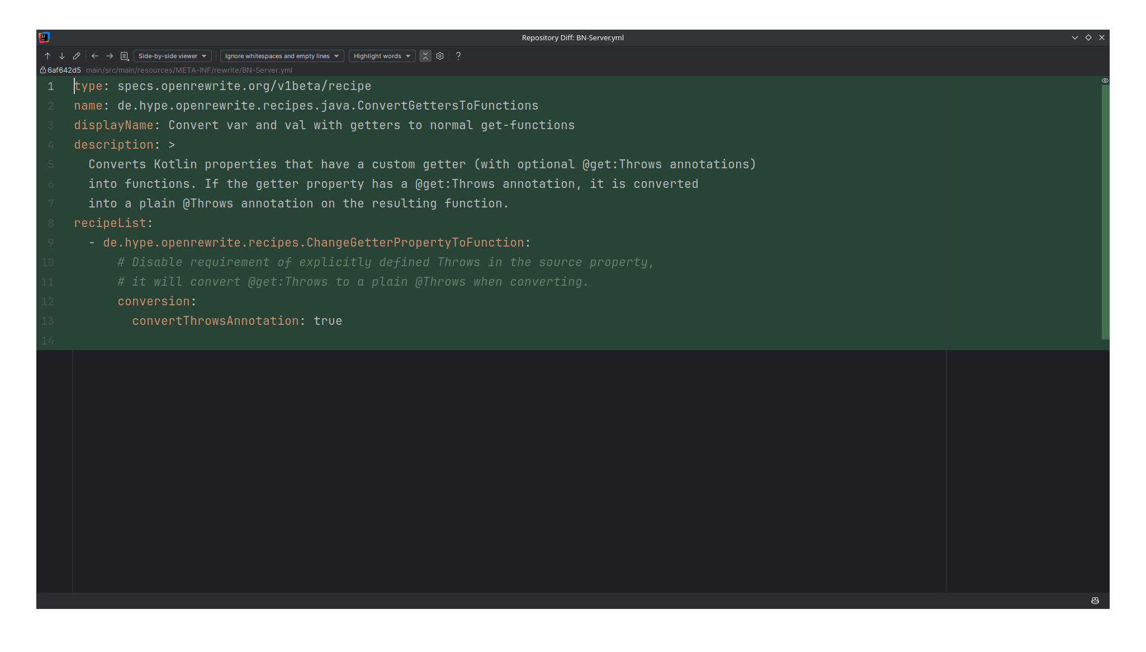
Task: Expand Ignore whitespaces and empty lines dropdown
Action: (282, 56)
